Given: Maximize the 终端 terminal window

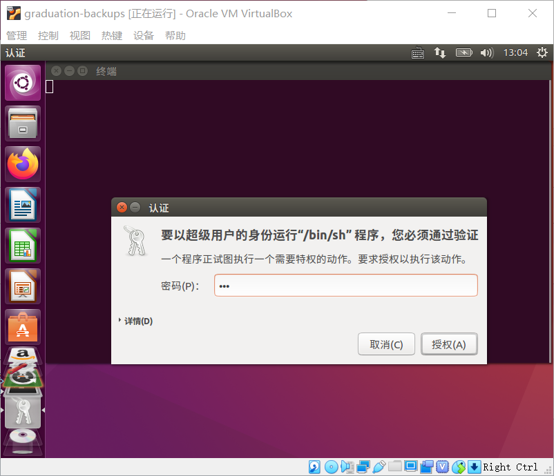Looking at the screenshot, I should click(x=82, y=71).
